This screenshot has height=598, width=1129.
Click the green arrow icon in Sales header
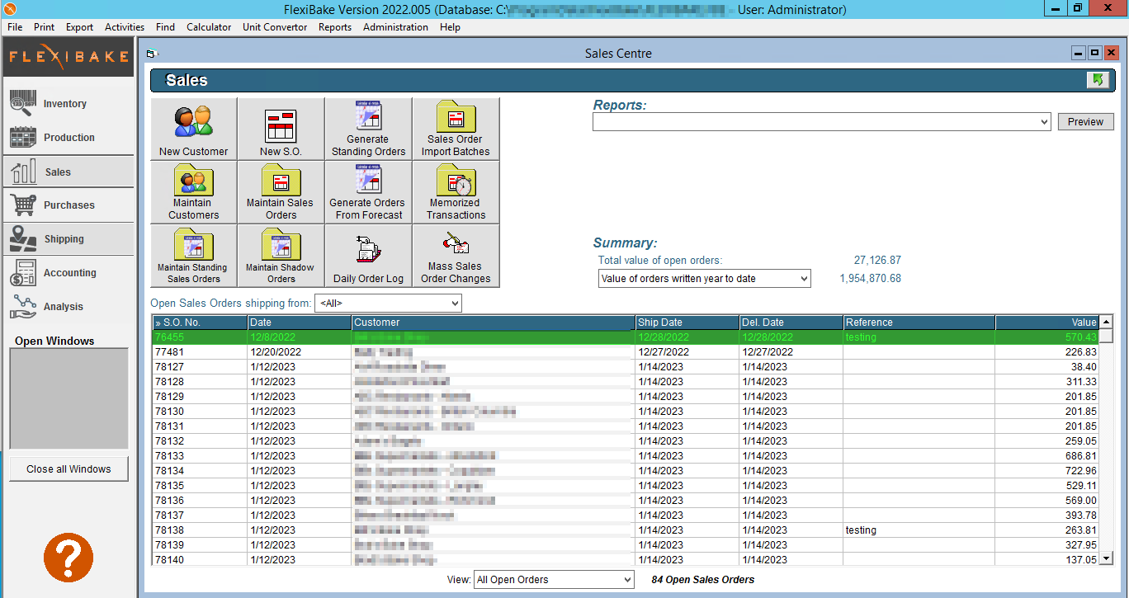[1098, 80]
